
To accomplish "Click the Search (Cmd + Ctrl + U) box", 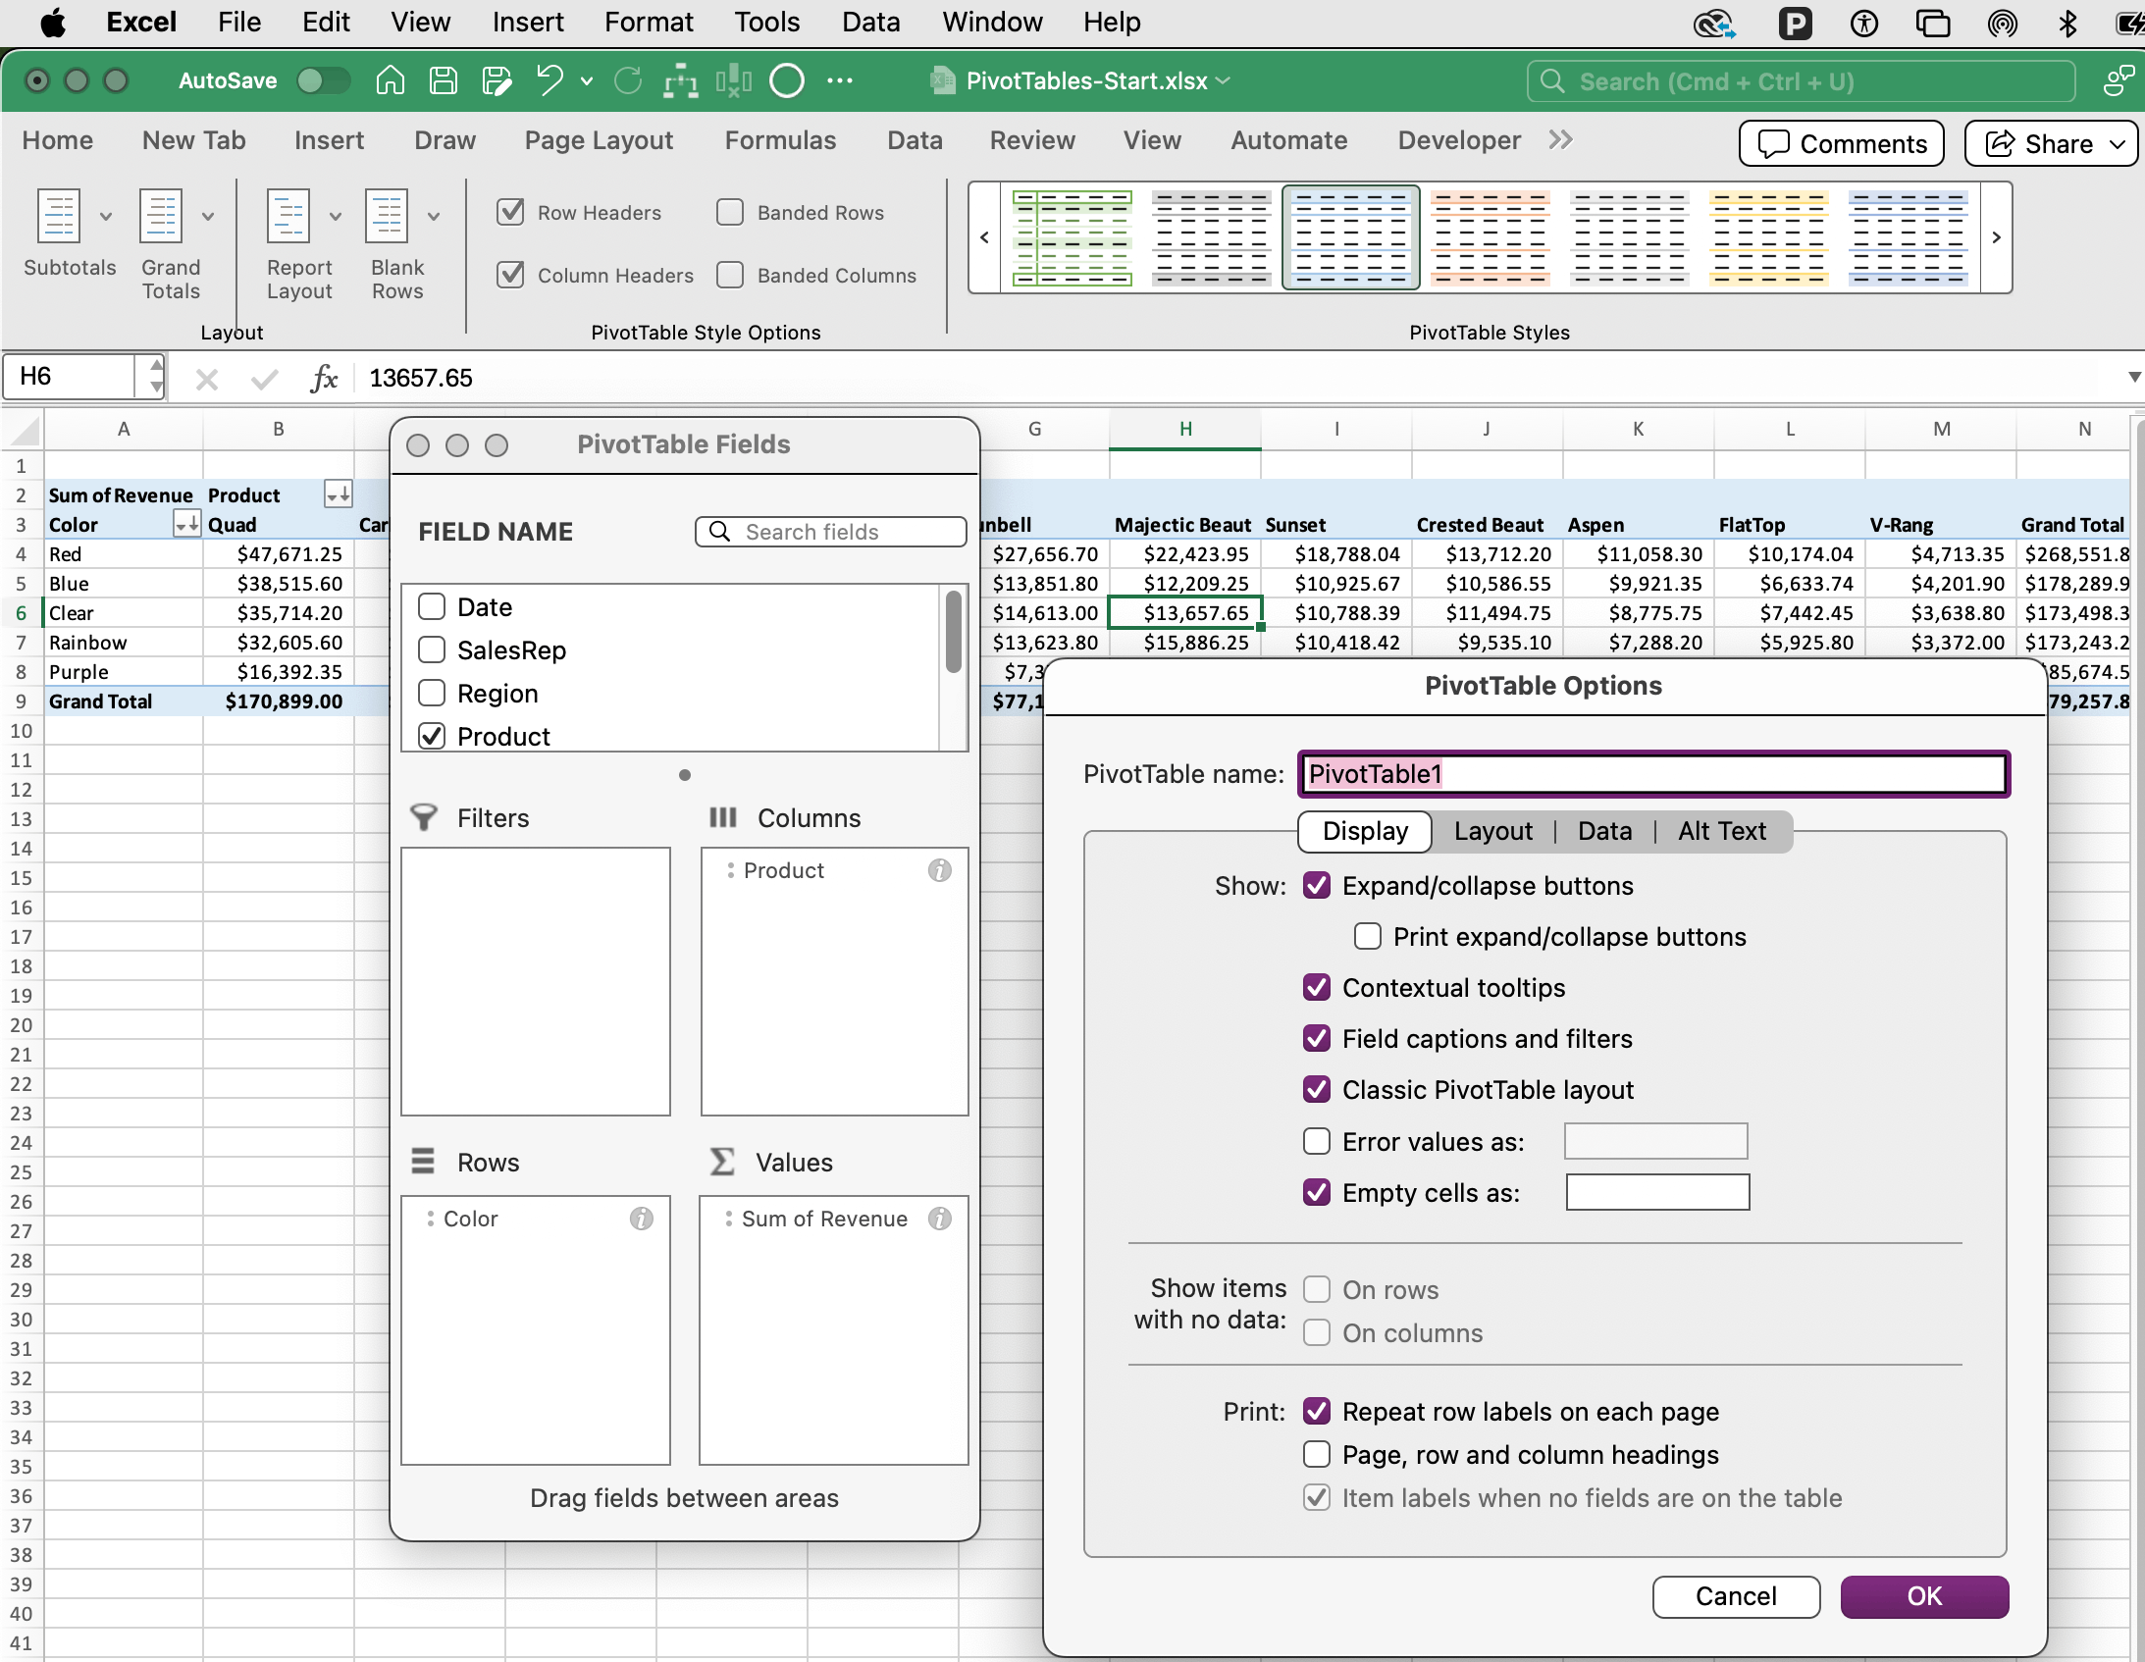I will [x=1802, y=81].
